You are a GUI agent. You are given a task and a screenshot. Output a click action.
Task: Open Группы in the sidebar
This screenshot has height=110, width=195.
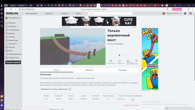point(10,47)
